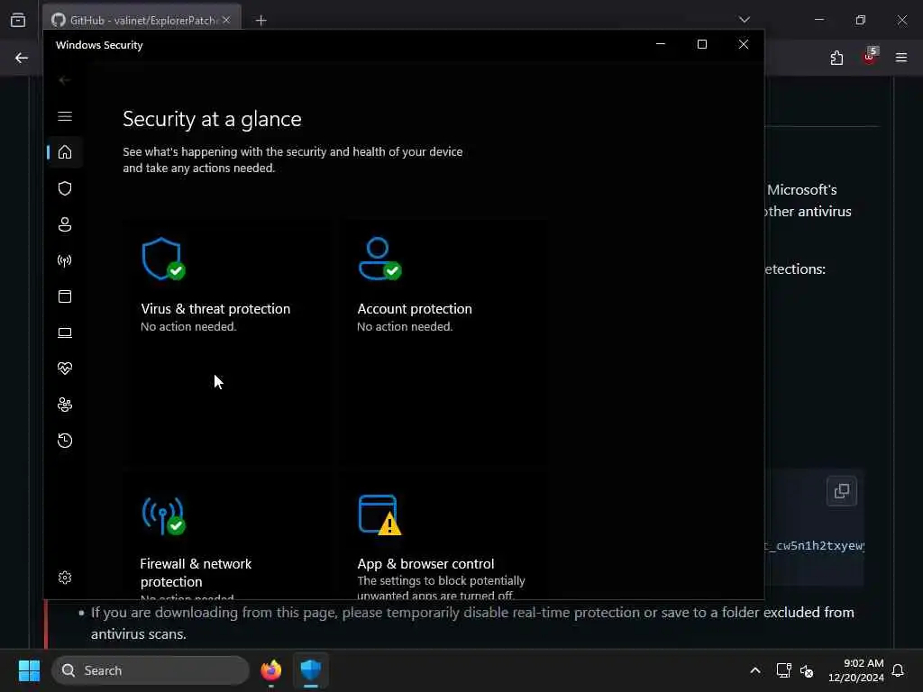Viewport: 923px width, 692px height.
Task: Open Account protection person sidebar icon
Action: coord(65,224)
